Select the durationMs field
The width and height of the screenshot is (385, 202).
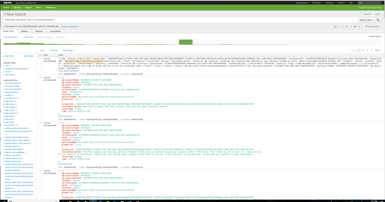[x=10, y=125]
